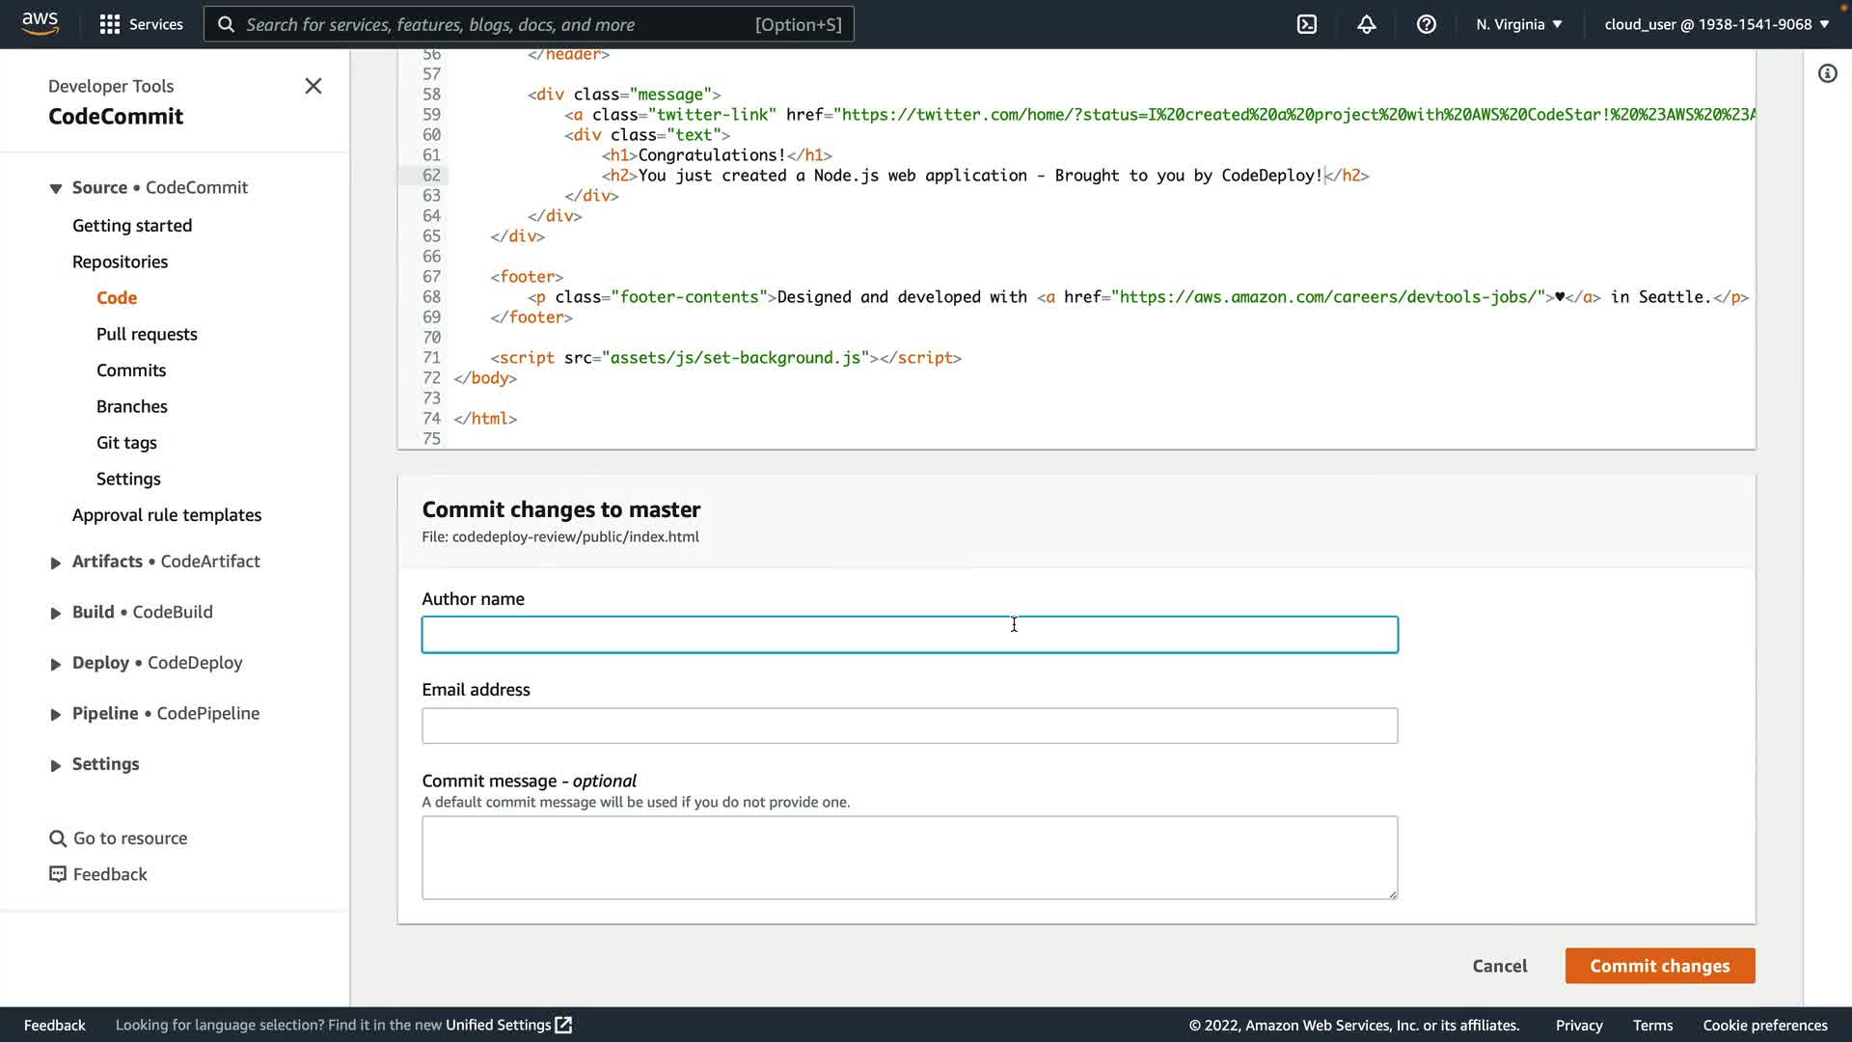Open the Services grid menu
Viewport: 1852px width, 1042px height.
[x=110, y=24]
